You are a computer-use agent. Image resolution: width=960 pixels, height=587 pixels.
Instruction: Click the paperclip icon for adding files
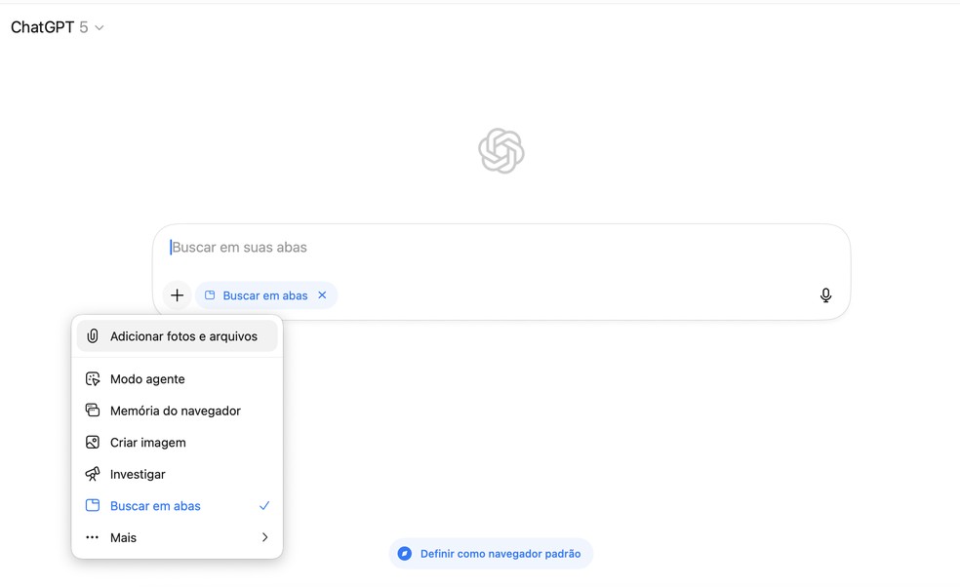click(x=93, y=336)
